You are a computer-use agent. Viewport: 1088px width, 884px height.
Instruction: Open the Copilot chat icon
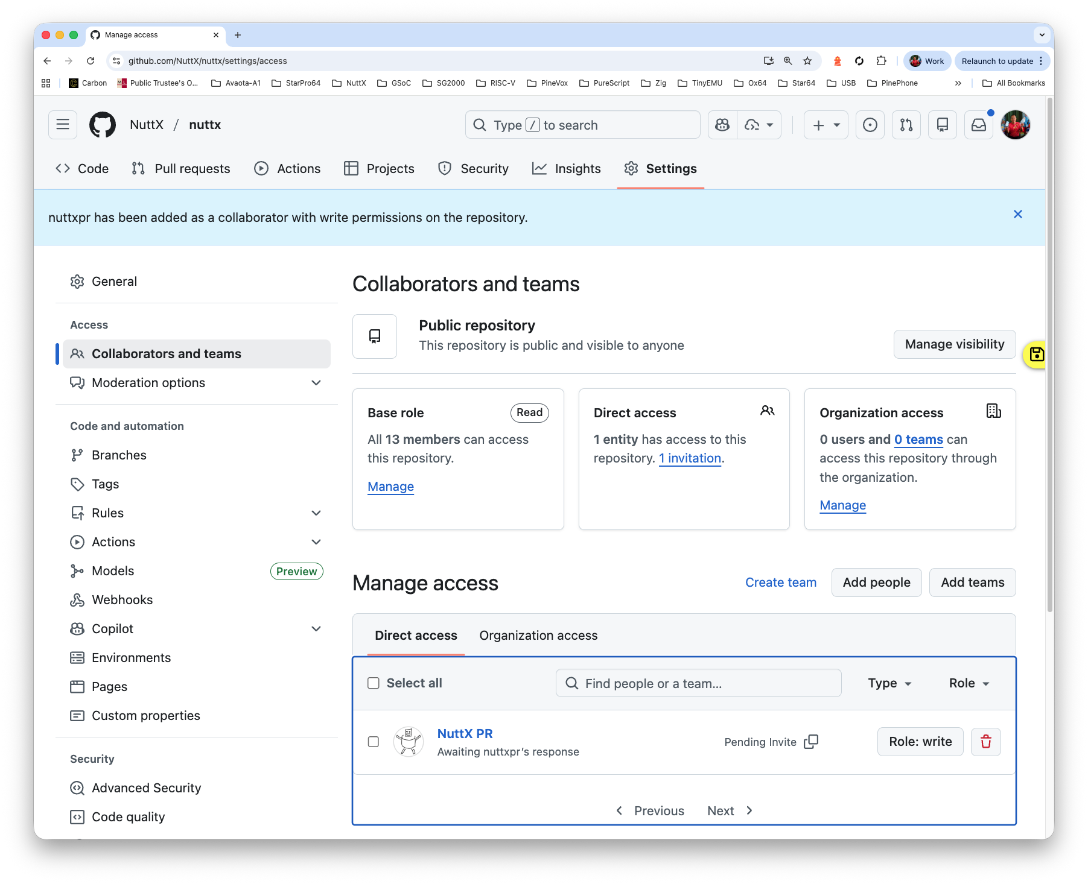(722, 125)
